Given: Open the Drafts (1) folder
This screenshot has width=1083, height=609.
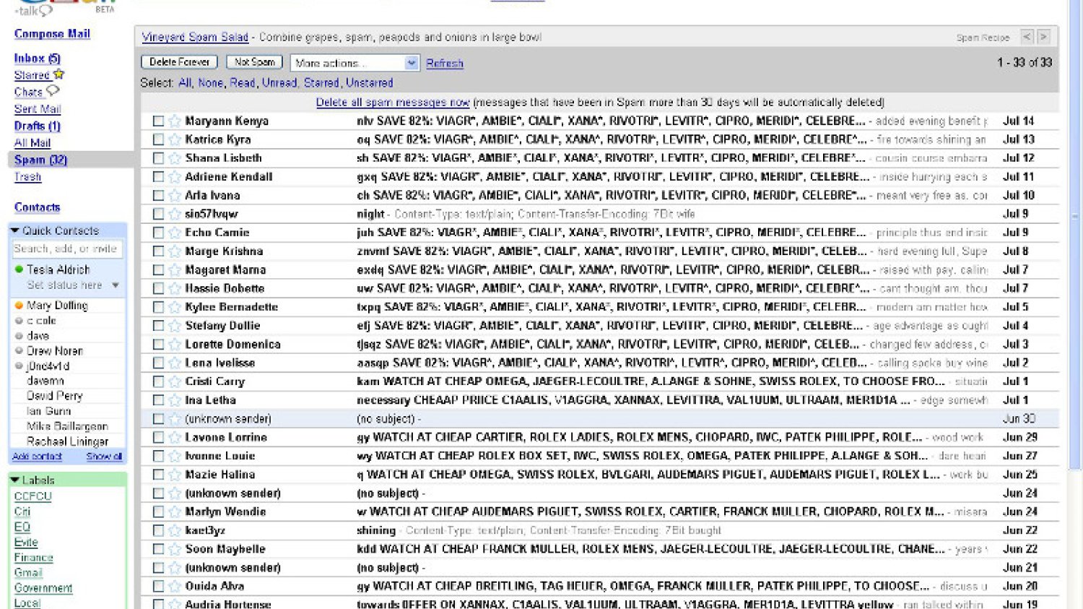Looking at the screenshot, I should click(37, 126).
